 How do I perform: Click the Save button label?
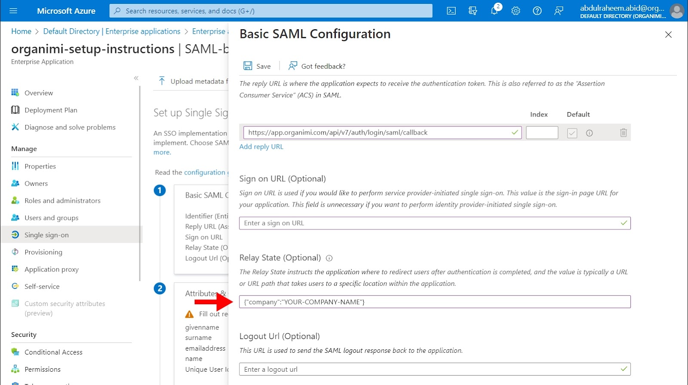(x=264, y=66)
